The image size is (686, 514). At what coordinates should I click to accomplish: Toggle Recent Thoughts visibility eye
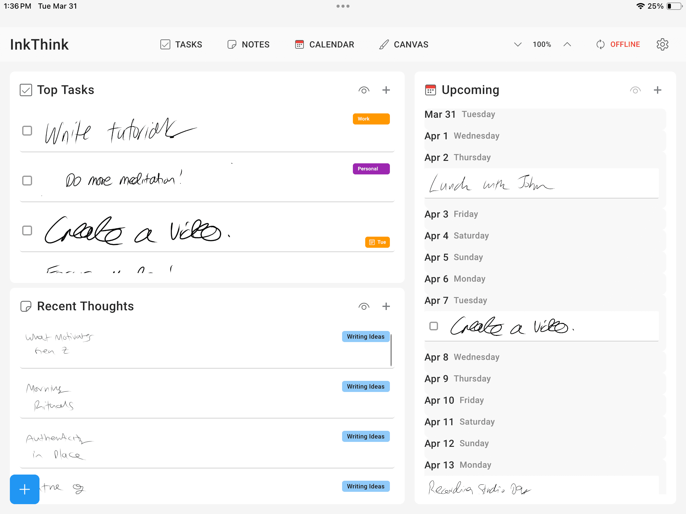pos(364,306)
